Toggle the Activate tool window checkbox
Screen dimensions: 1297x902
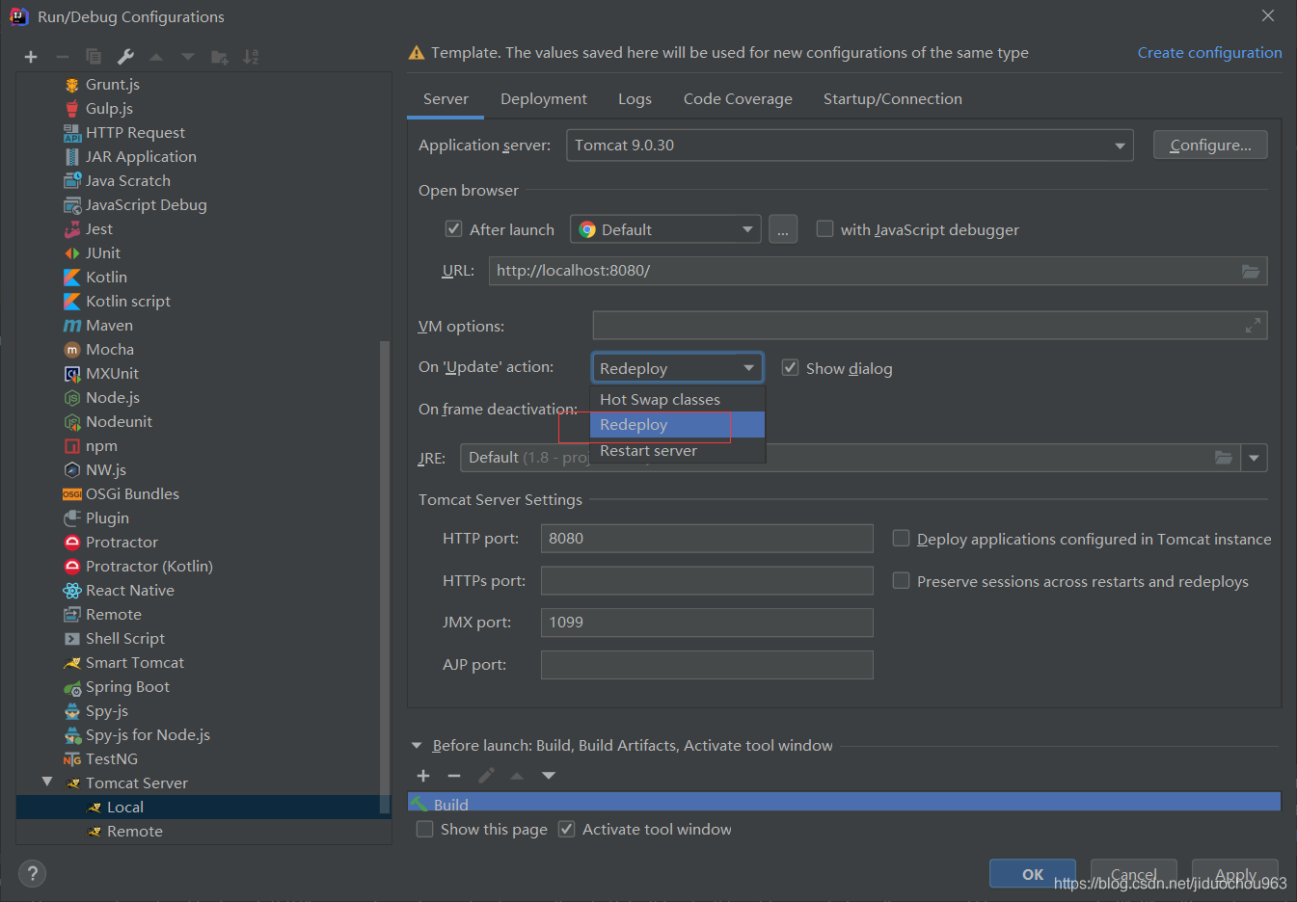(x=567, y=830)
